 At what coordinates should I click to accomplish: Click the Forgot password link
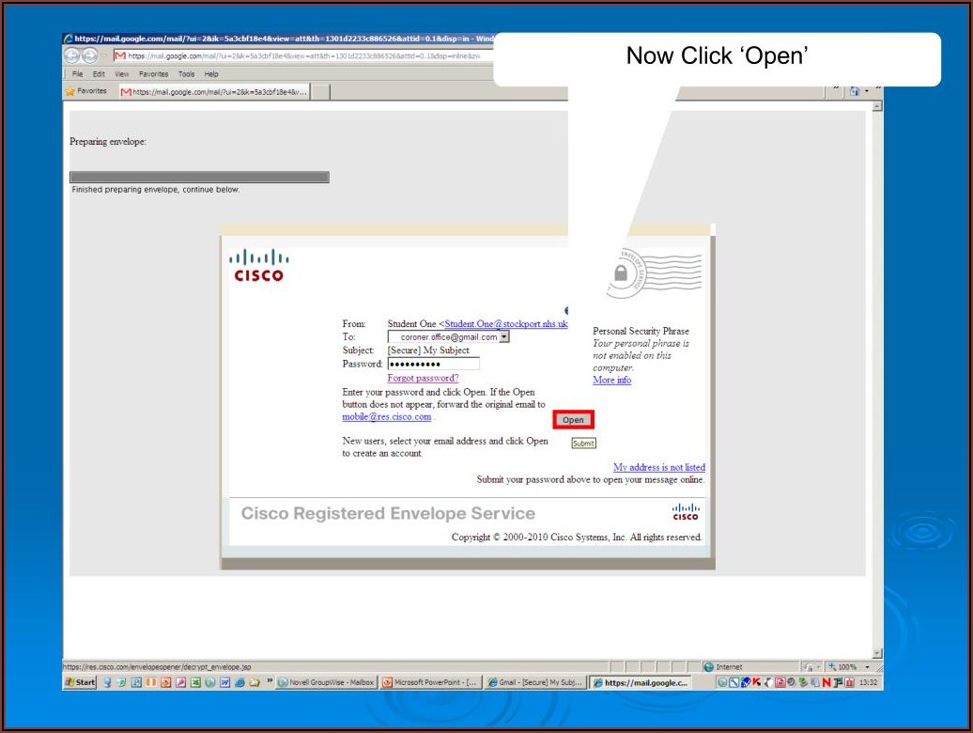tap(423, 378)
